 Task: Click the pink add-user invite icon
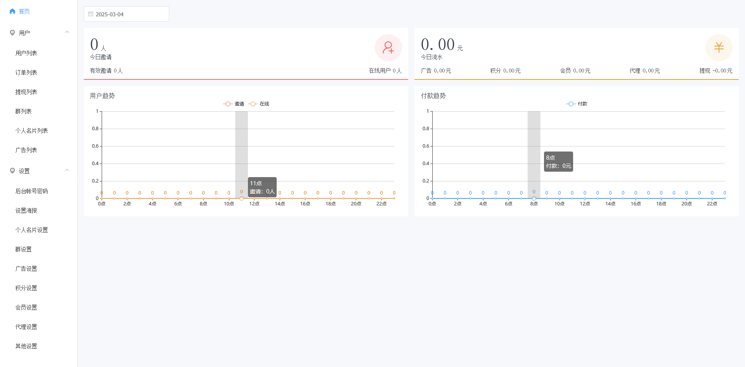388,48
